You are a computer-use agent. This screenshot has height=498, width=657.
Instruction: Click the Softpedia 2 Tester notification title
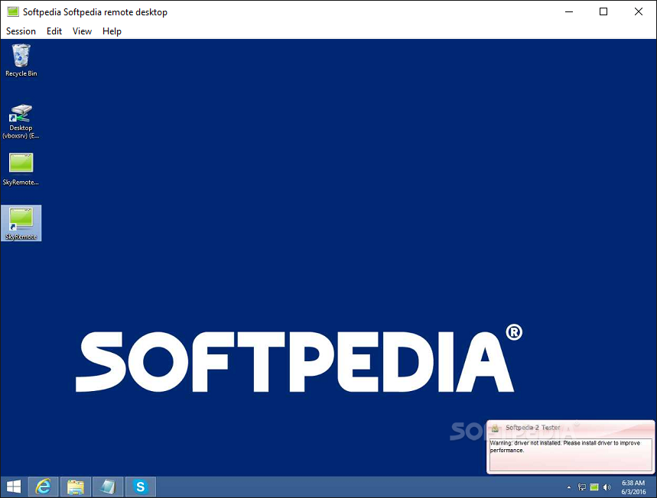pos(532,428)
